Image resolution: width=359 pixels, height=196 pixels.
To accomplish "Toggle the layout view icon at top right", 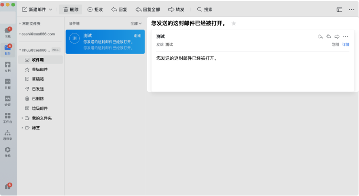I will [339, 10].
